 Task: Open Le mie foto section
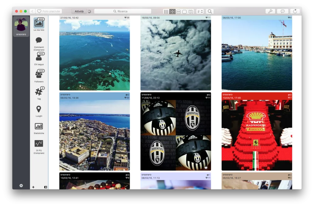tap(39, 25)
